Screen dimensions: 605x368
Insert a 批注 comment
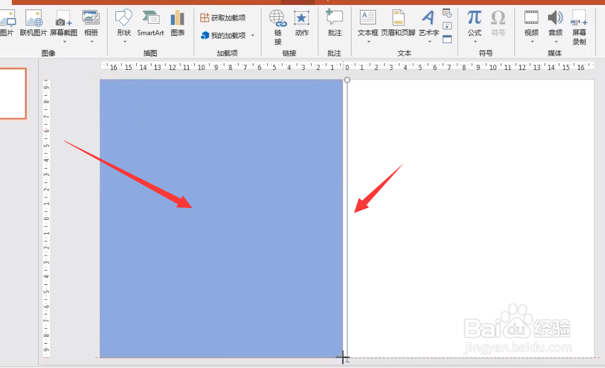point(335,22)
